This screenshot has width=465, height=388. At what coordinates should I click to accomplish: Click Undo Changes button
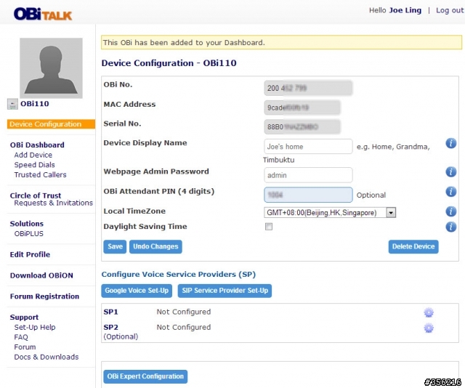click(x=155, y=246)
